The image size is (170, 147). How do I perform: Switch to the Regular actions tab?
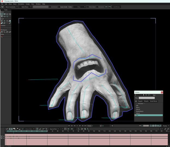[140, 101]
